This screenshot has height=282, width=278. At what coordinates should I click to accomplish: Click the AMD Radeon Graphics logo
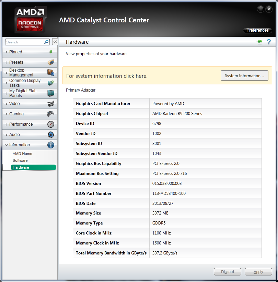pyautogui.click(x=31, y=20)
